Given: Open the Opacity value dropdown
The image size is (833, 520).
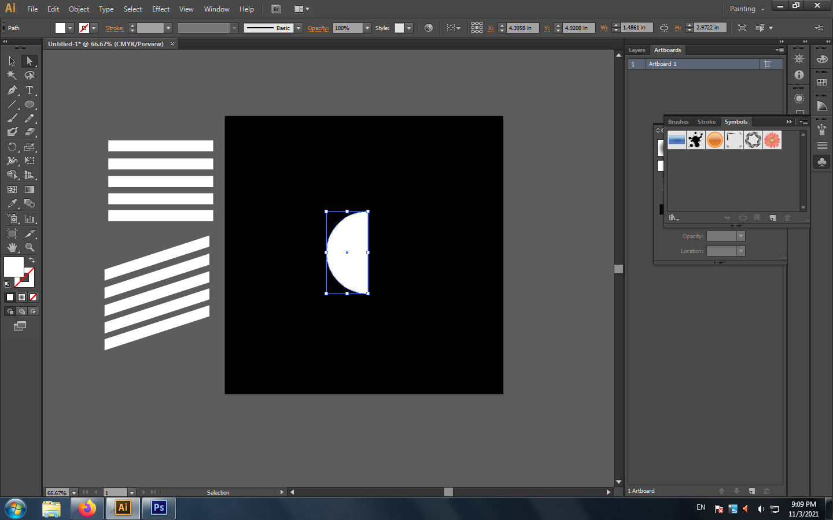Looking at the screenshot, I should 367,28.
